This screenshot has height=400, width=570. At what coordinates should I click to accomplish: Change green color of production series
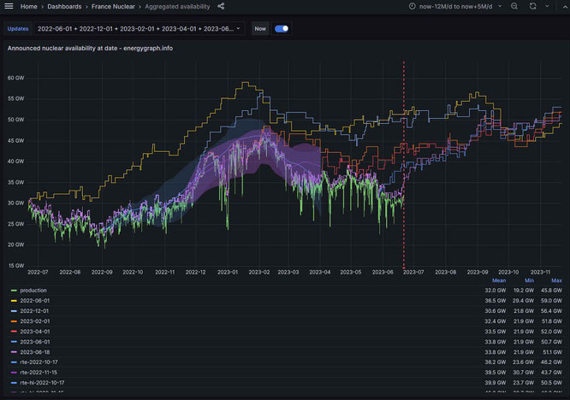(x=14, y=291)
